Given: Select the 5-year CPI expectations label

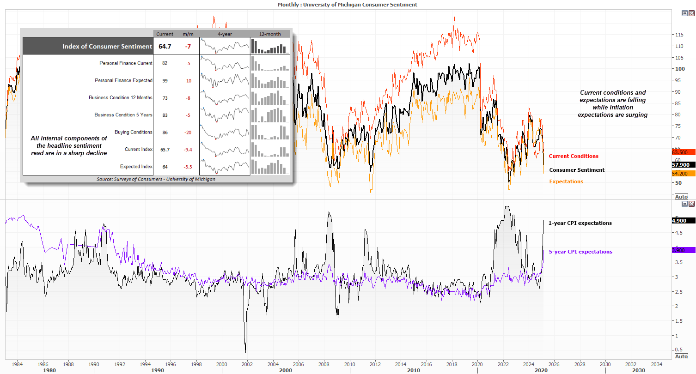Looking at the screenshot, I should point(580,252).
